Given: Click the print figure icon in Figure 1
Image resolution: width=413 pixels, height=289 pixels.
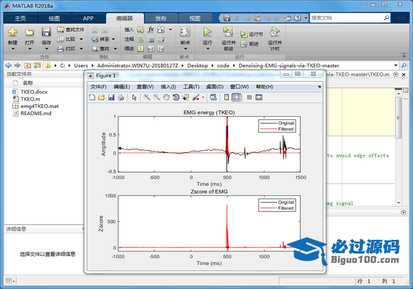Looking at the screenshot, I should pos(121,98).
